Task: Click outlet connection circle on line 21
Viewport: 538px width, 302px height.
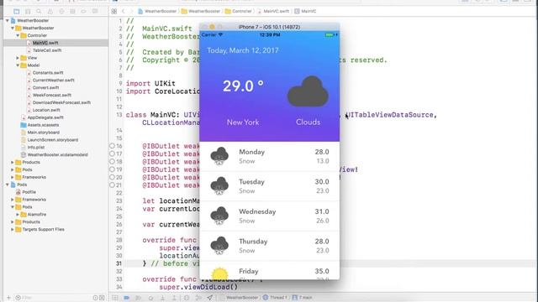Action: pyautogui.click(x=112, y=185)
